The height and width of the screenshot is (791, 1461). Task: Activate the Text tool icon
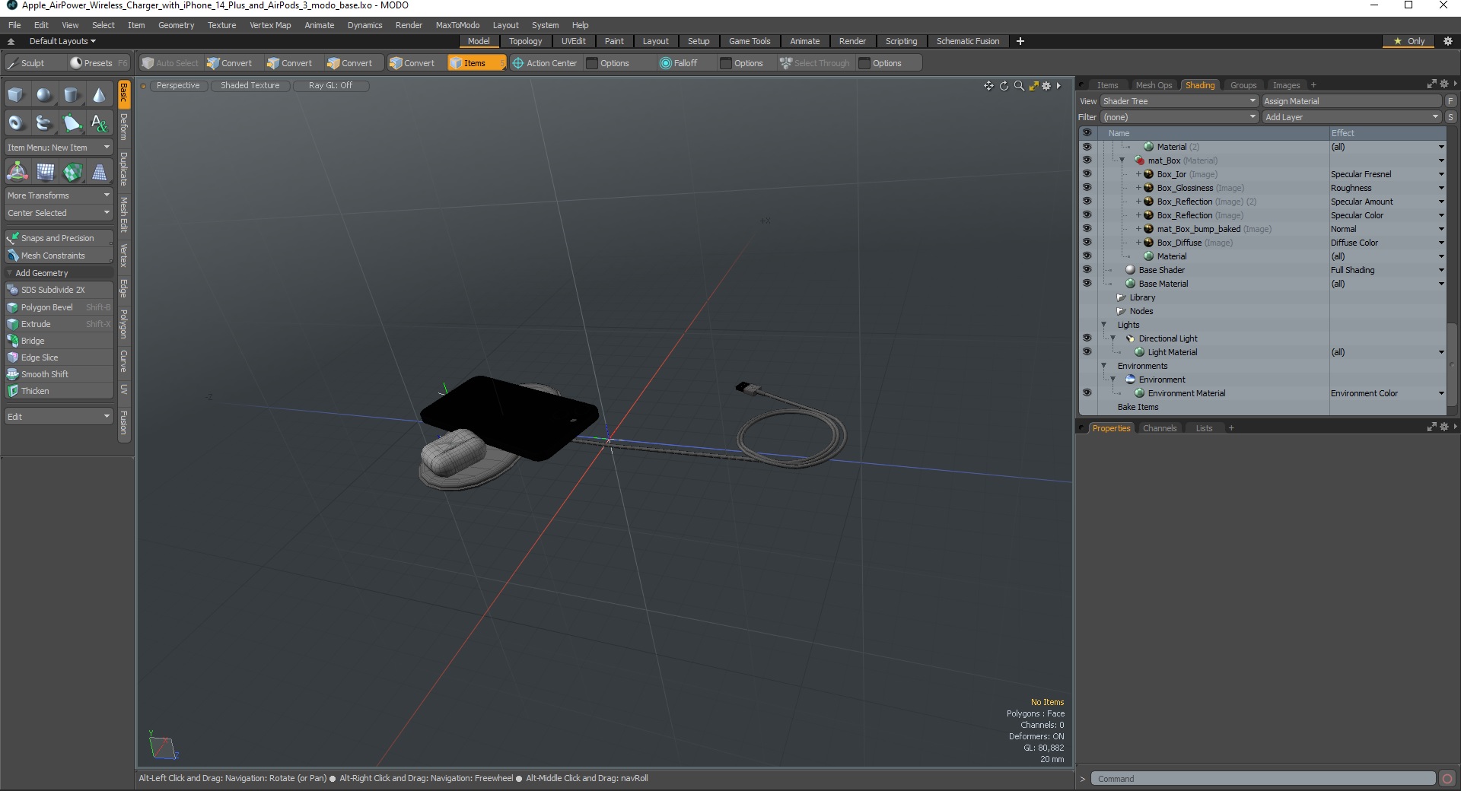99,123
